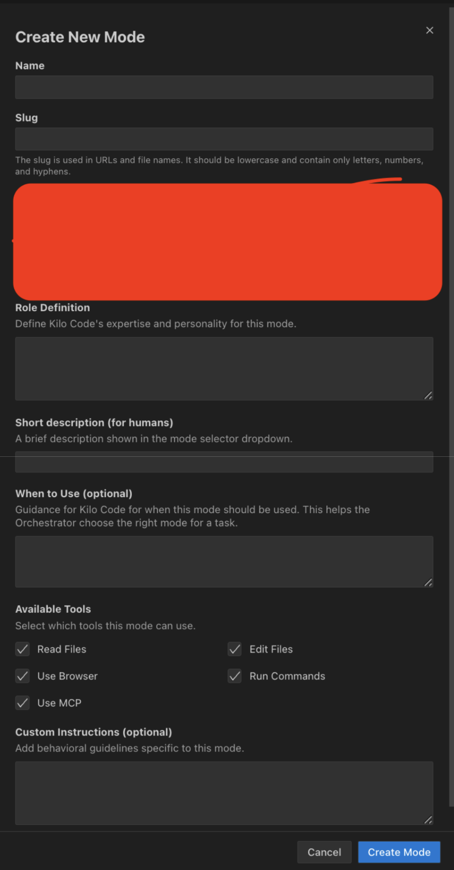Uncheck Run Commands permission

pyautogui.click(x=234, y=676)
